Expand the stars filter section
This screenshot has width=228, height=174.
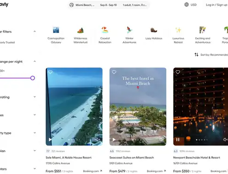tap(34, 169)
